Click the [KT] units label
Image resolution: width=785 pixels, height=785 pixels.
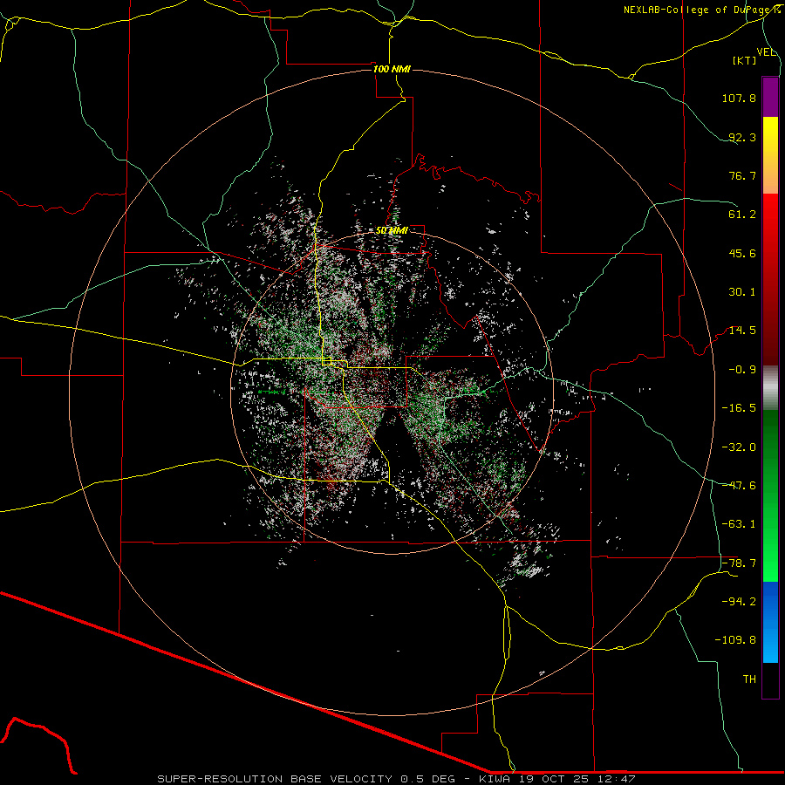tap(745, 60)
